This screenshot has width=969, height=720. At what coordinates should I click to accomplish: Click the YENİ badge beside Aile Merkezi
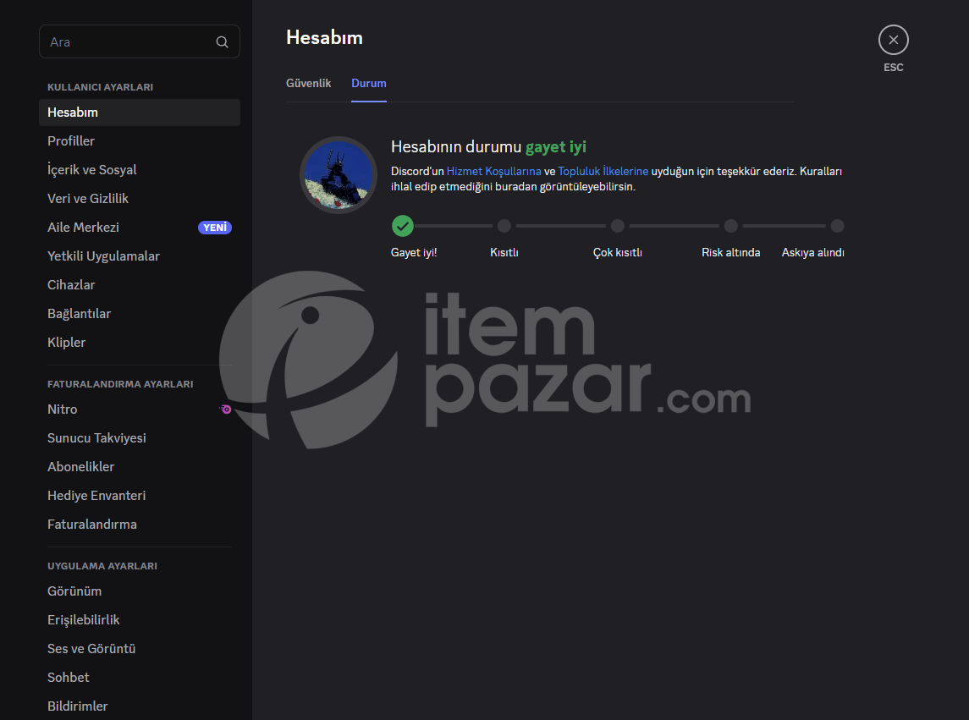tap(214, 228)
